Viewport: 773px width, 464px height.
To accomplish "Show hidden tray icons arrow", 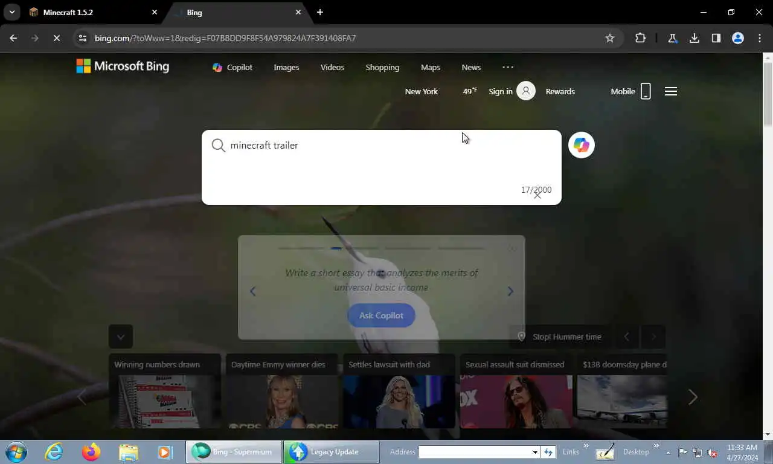I will click(669, 453).
